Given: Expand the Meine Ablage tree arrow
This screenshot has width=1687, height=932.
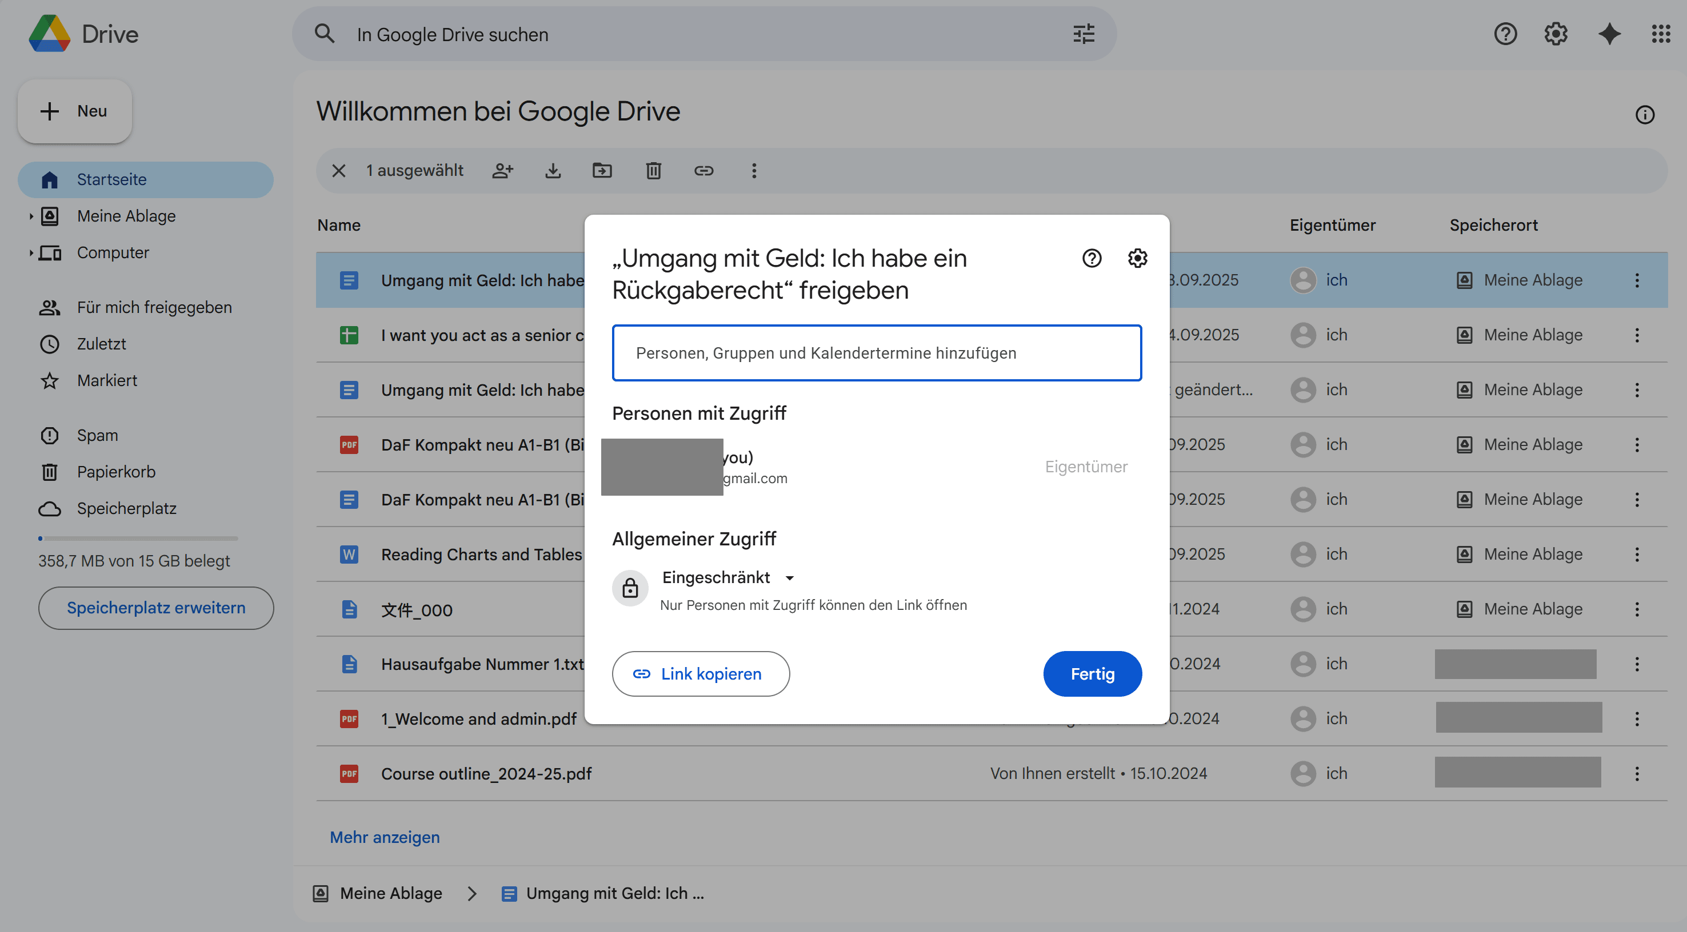Looking at the screenshot, I should click(30, 216).
